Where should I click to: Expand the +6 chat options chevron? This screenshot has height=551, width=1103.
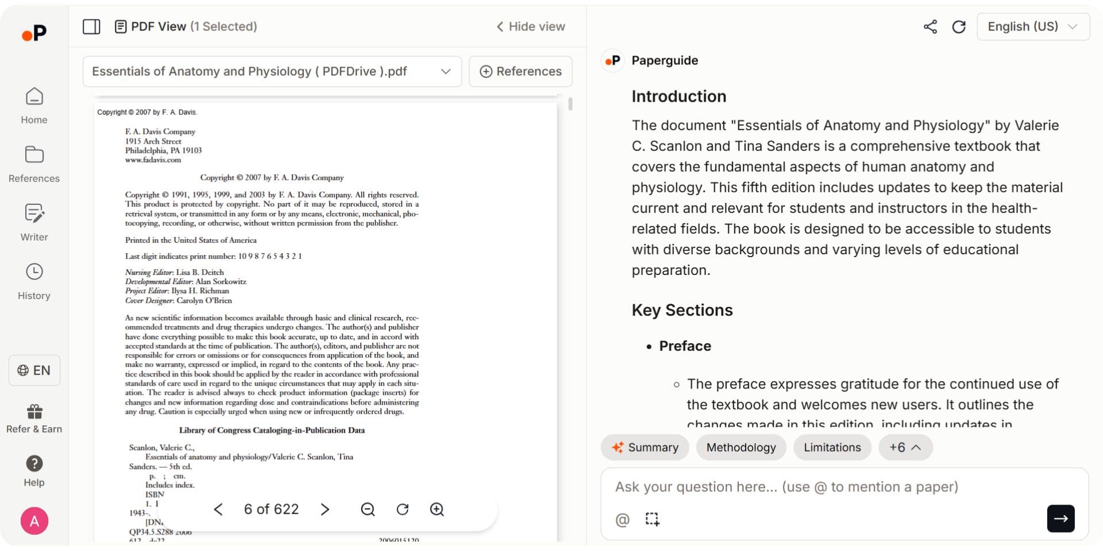[x=905, y=447]
